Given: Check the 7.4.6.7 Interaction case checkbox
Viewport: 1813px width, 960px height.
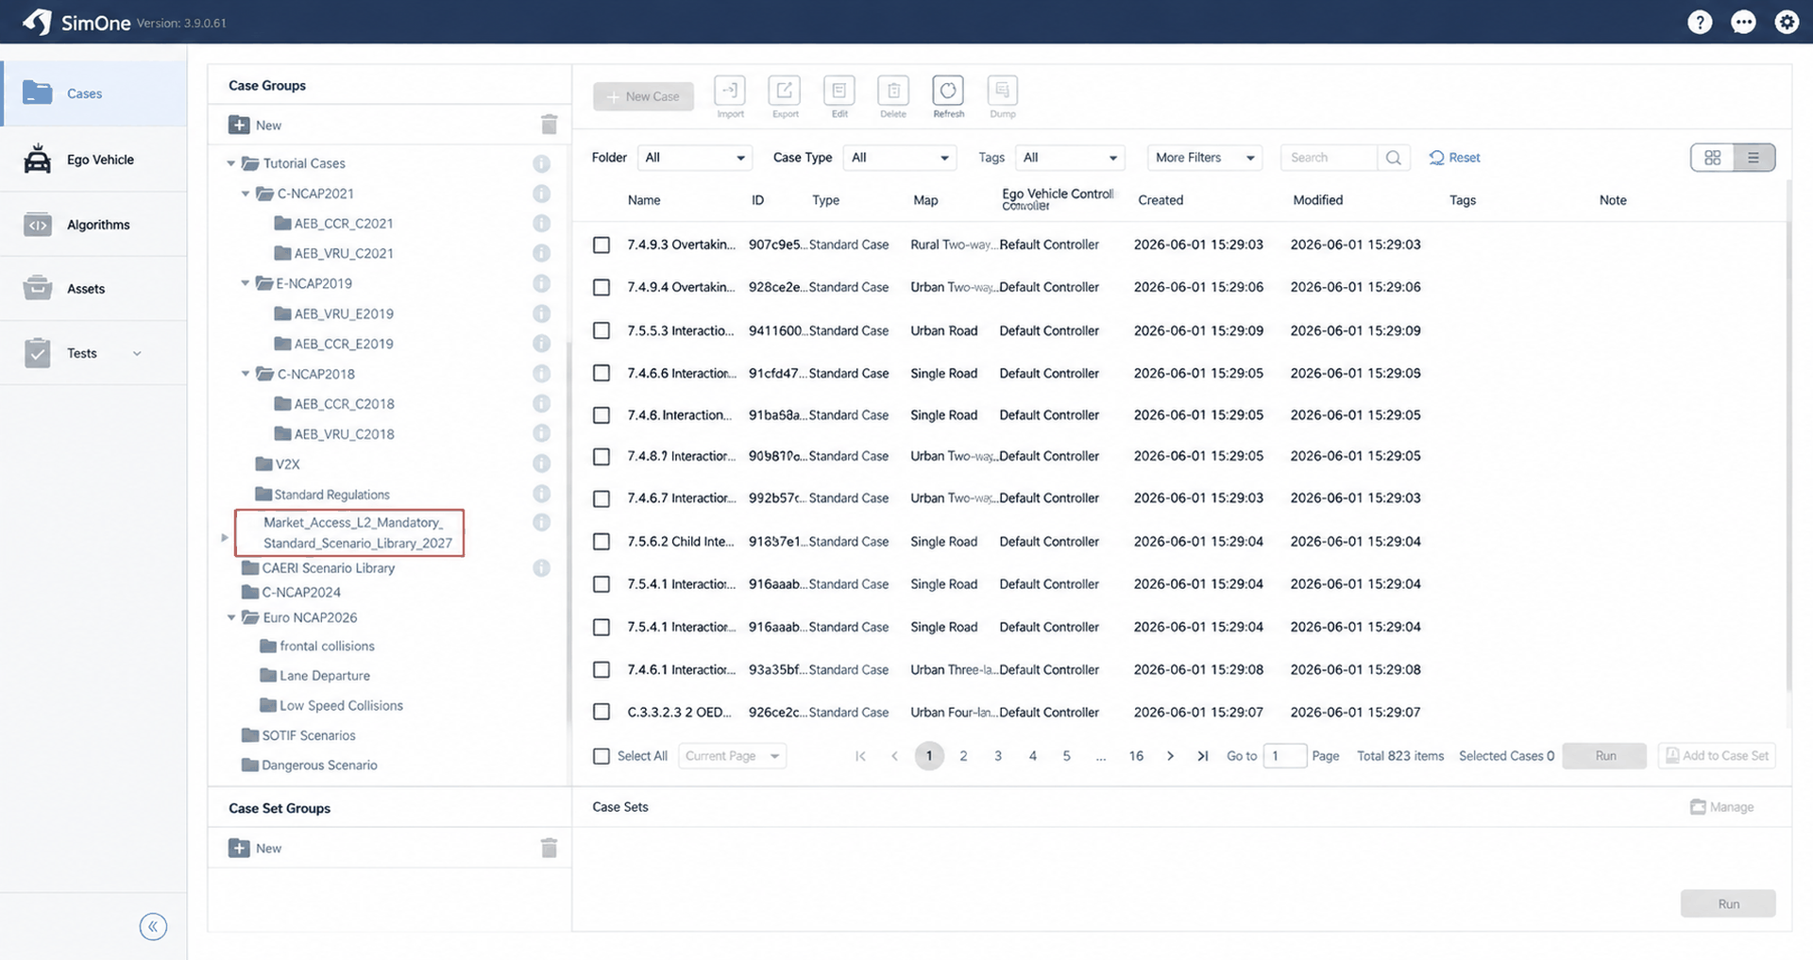Looking at the screenshot, I should point(602,498).
